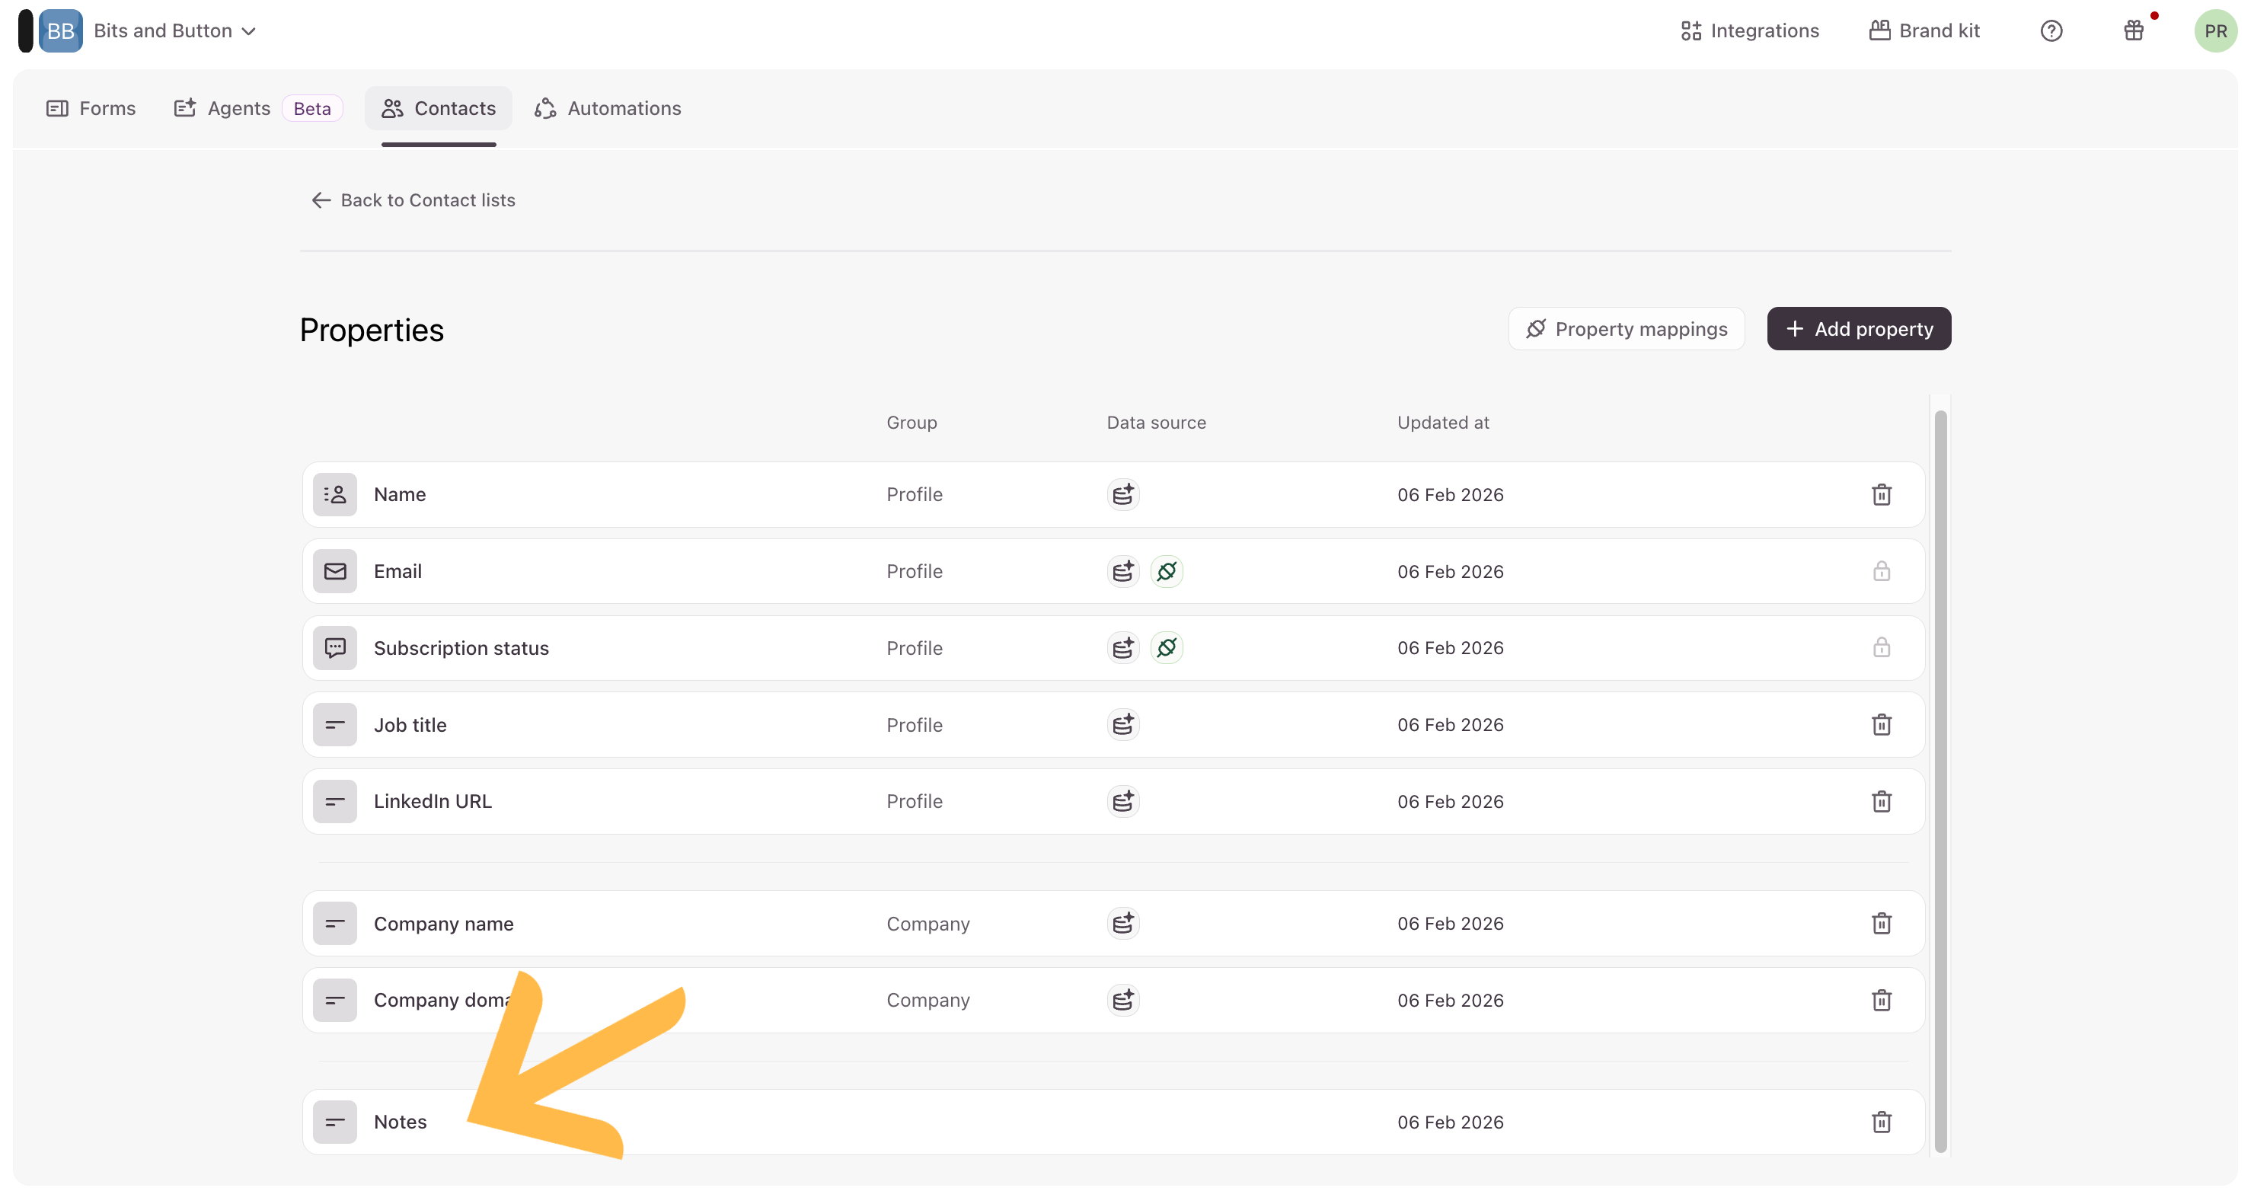Click the trash icon for Job title
Viewport: 2254px width, 1191px height.
pyautogui.click(x=1880, y=725)
